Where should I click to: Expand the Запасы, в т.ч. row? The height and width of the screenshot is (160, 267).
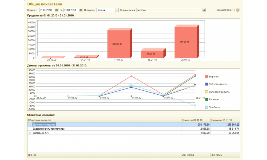[30, 133]
